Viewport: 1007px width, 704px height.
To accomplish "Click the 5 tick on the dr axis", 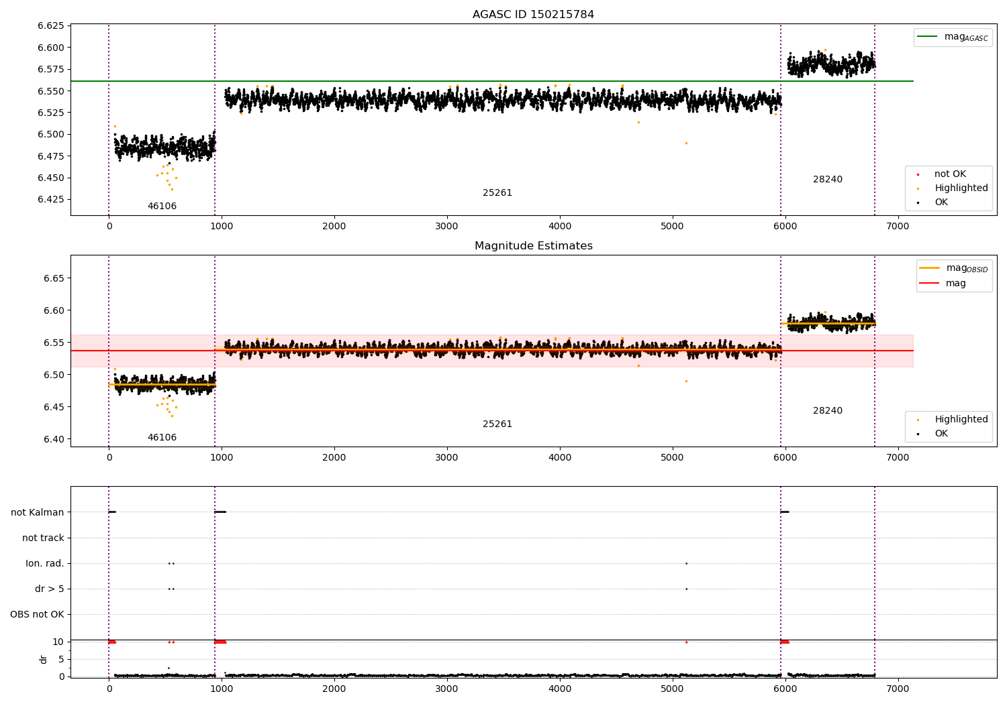I will (62, 660).
